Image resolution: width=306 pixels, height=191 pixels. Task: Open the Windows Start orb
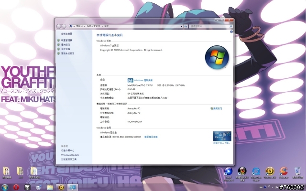pos(5,187)
